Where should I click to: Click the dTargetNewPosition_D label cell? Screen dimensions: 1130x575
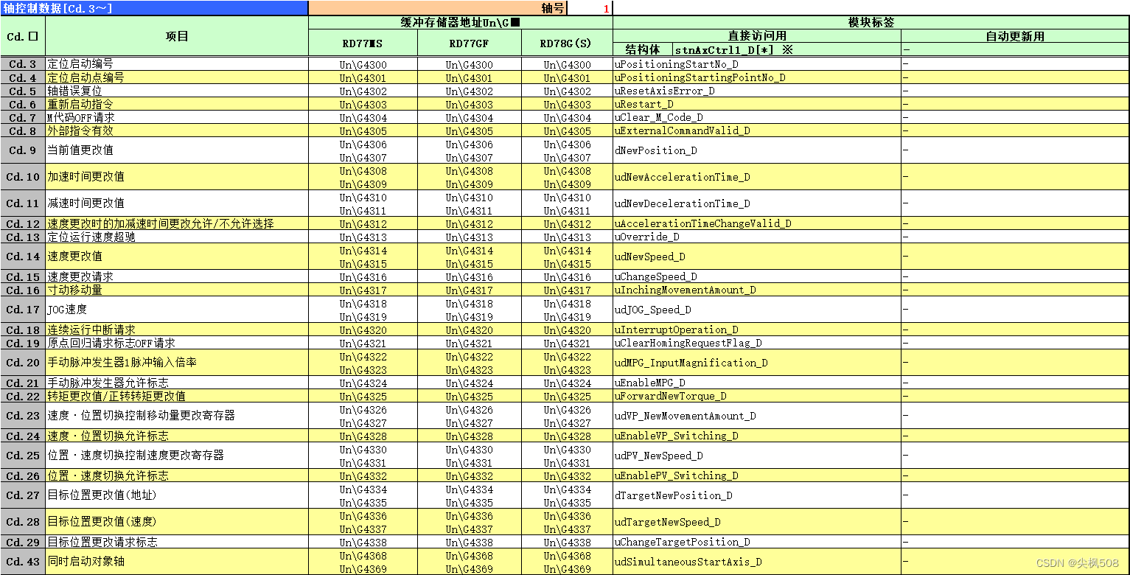(x=757, y=495)
